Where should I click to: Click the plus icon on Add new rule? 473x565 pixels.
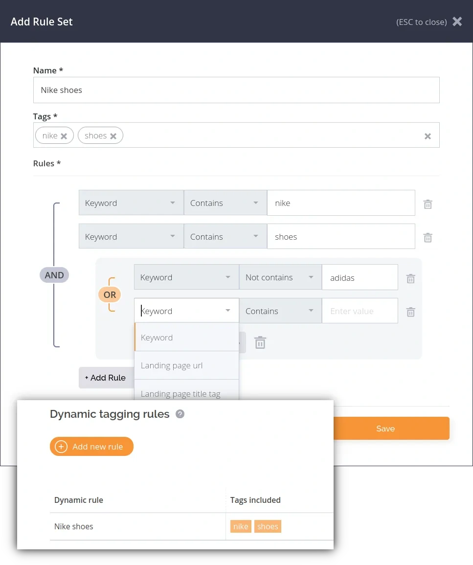point(61,446)
